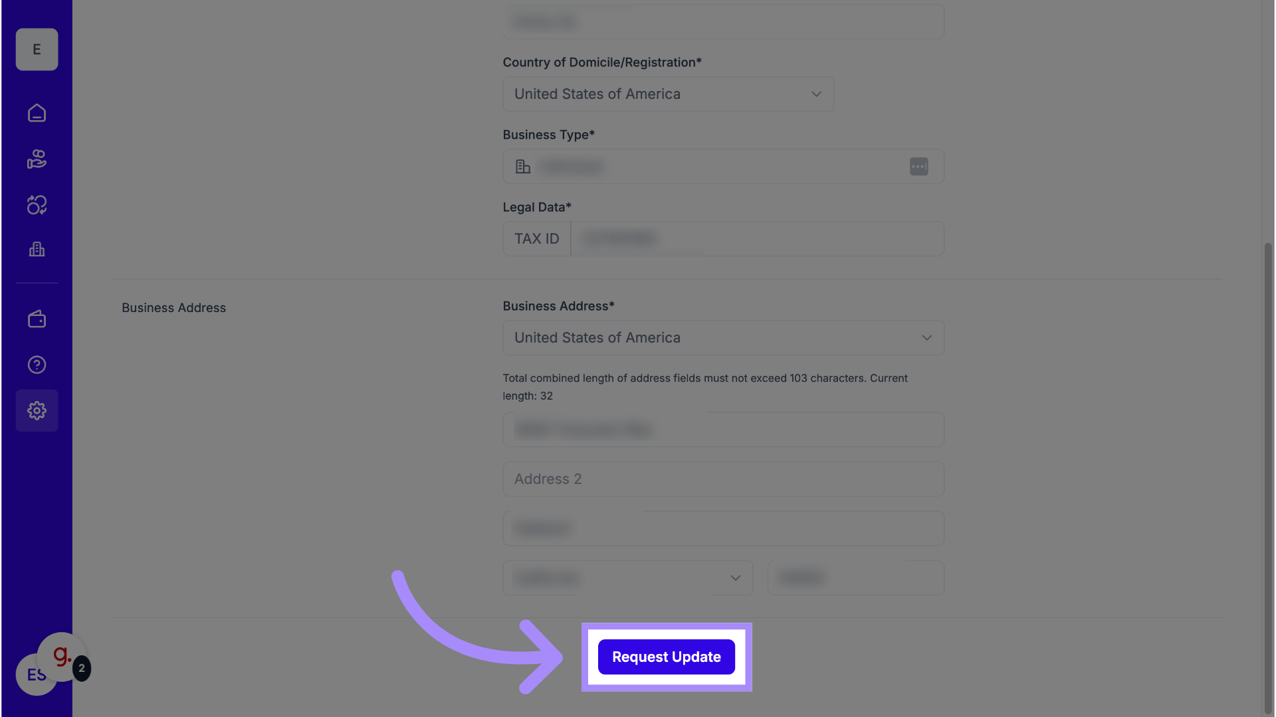Expand Country of Domicile/Registration dropdown
Viewport: 1276px width, 717px height.
667,94
